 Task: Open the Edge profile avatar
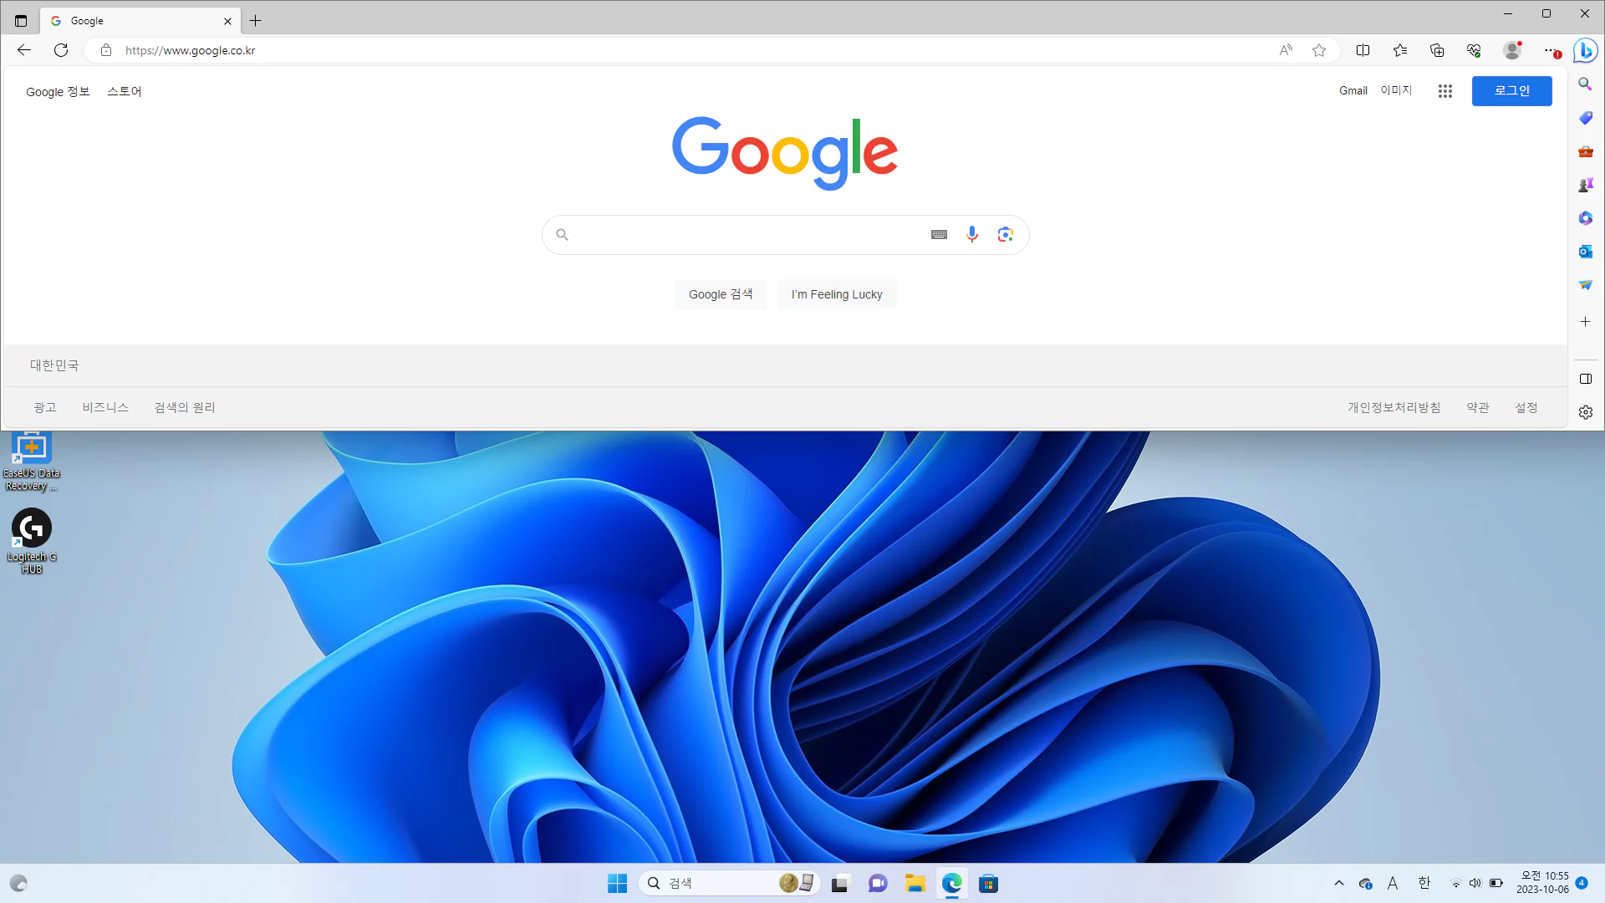pyautogui.click(x=1512, y=50)
